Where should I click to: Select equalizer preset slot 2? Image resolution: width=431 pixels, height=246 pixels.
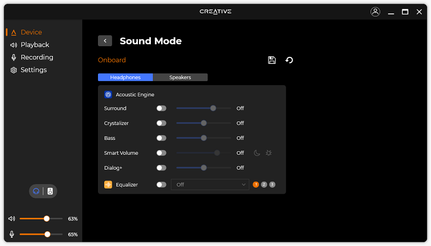coord(264,184)
